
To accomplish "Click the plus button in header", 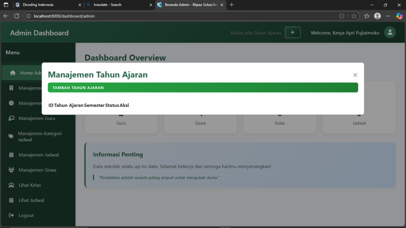I will click(x=293, y=33).
